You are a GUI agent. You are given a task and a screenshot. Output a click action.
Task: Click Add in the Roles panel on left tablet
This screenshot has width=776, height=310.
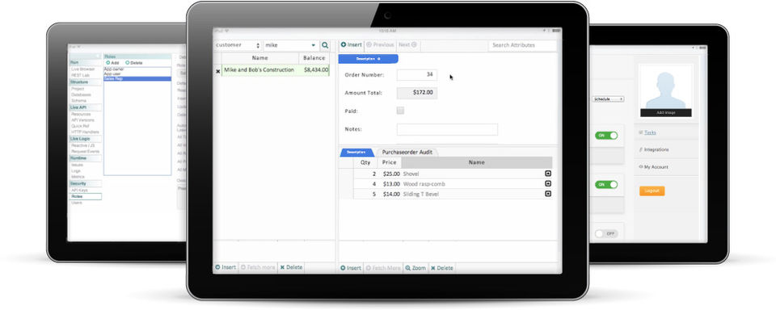pos(112,63)
